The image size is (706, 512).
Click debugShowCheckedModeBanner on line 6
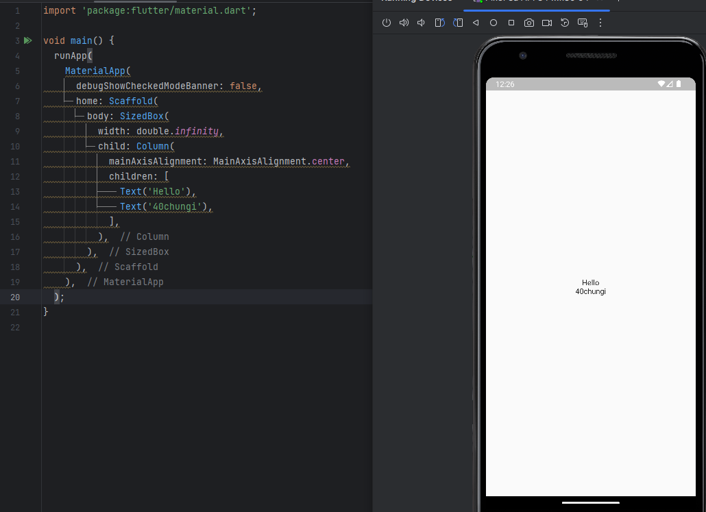tap(147, 86)
